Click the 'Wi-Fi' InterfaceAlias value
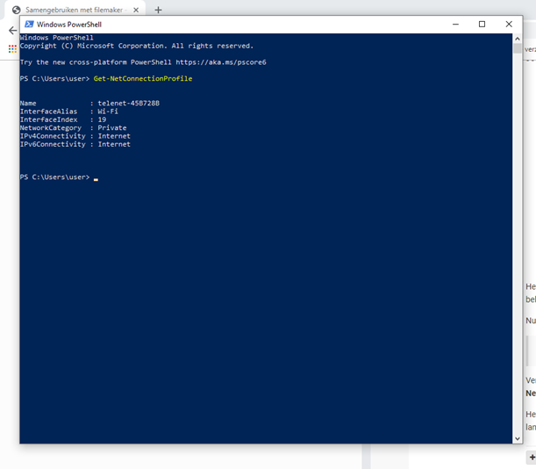 (108, 112)
